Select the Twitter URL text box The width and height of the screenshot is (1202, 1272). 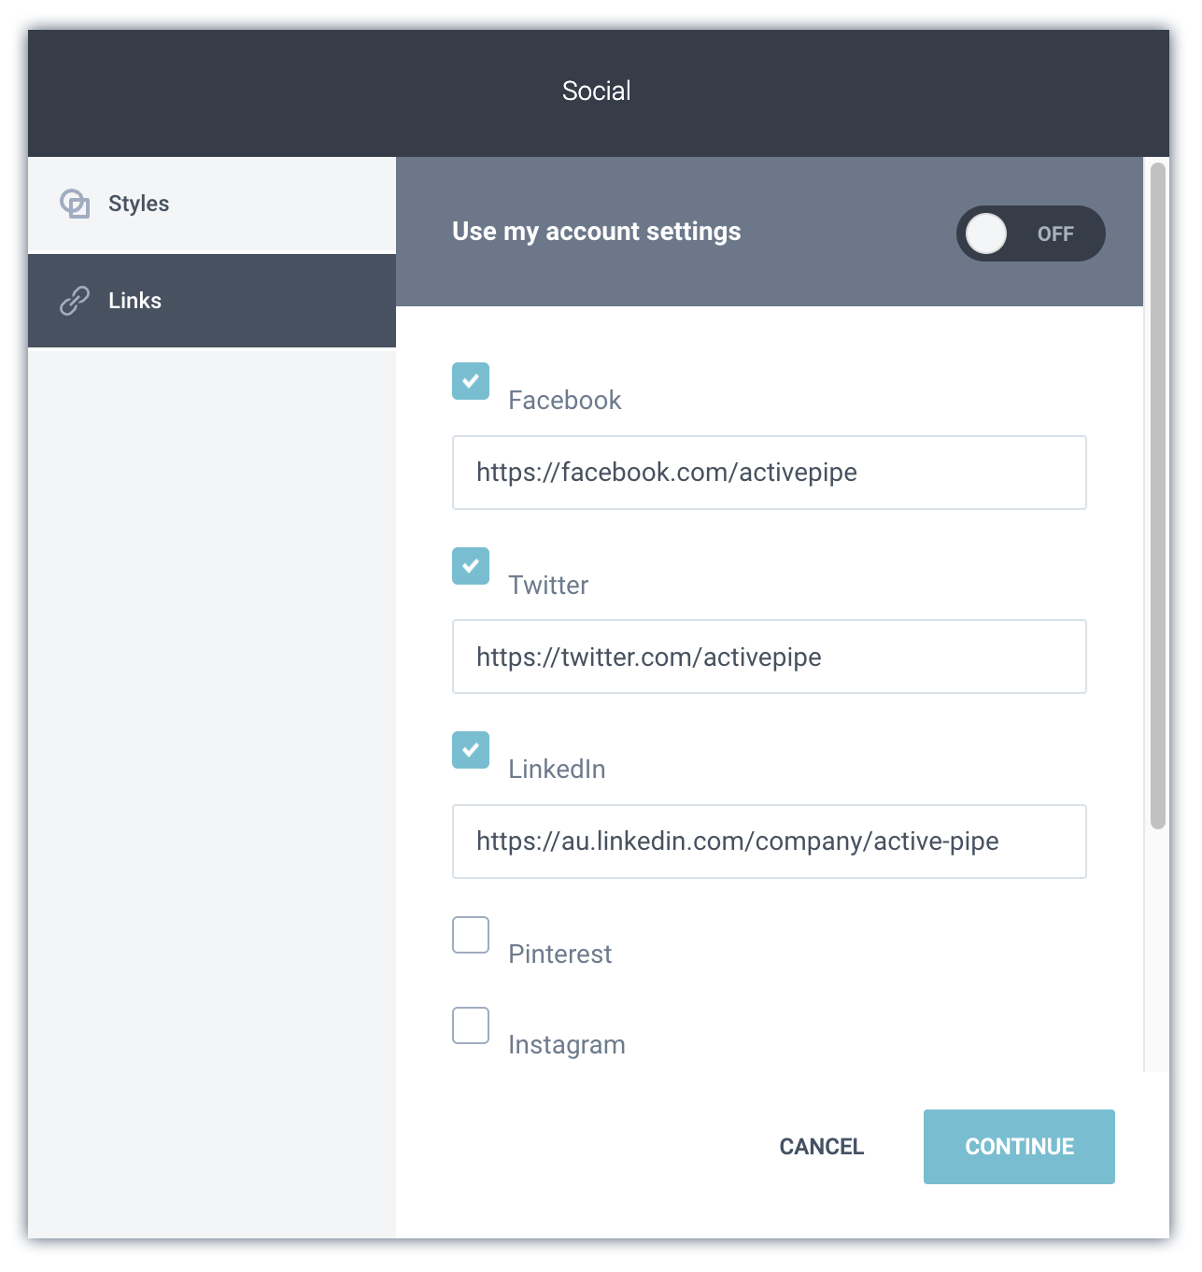pyautogui.click(x=769, y=657)
